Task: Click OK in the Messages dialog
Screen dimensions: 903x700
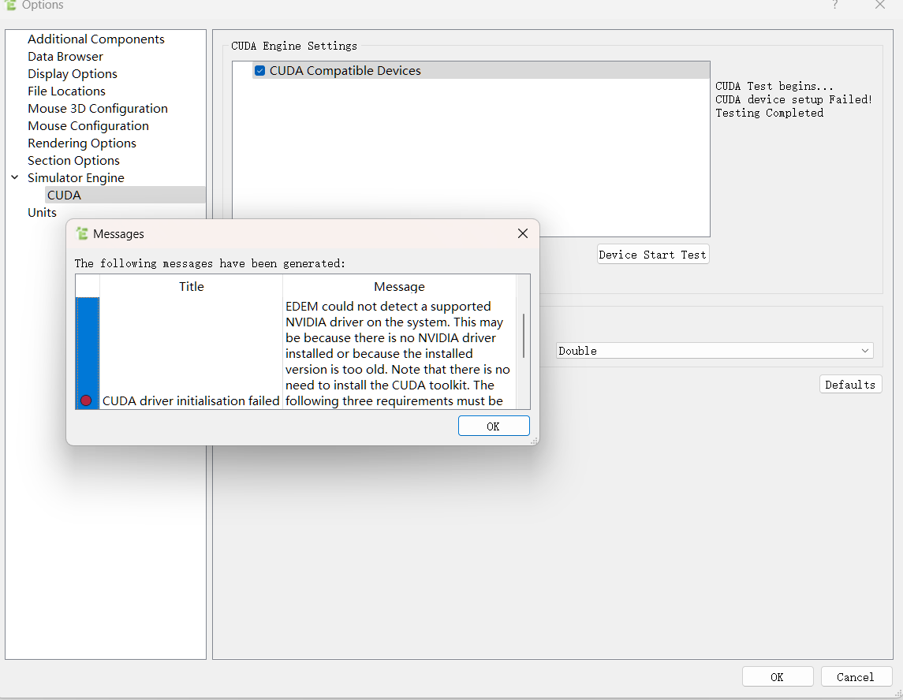Action: [x=494, y=426]
